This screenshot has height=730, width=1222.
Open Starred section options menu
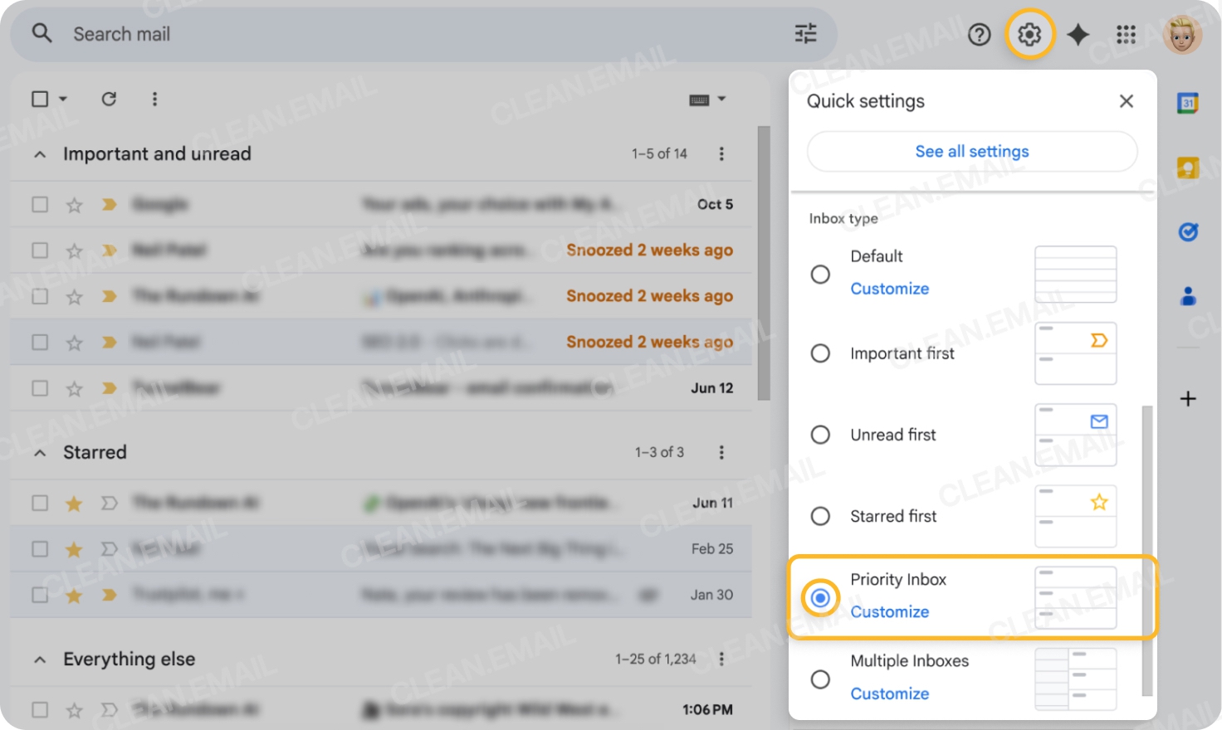[x=721, y=452]
